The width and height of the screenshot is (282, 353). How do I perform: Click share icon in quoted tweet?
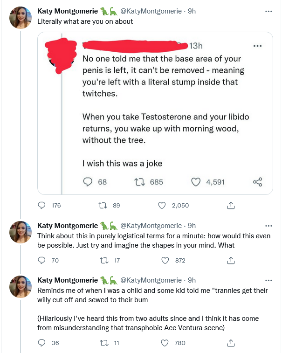pyautogui.click(x=257, y=182)
